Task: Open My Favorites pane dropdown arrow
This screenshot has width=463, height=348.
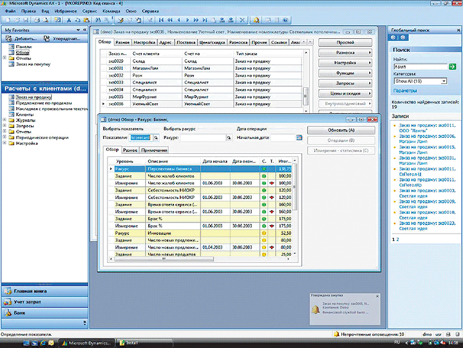Action: point(78,30)
